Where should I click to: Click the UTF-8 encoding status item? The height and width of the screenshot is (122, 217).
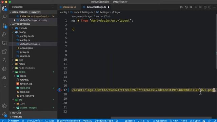click(x=141, y=121)
